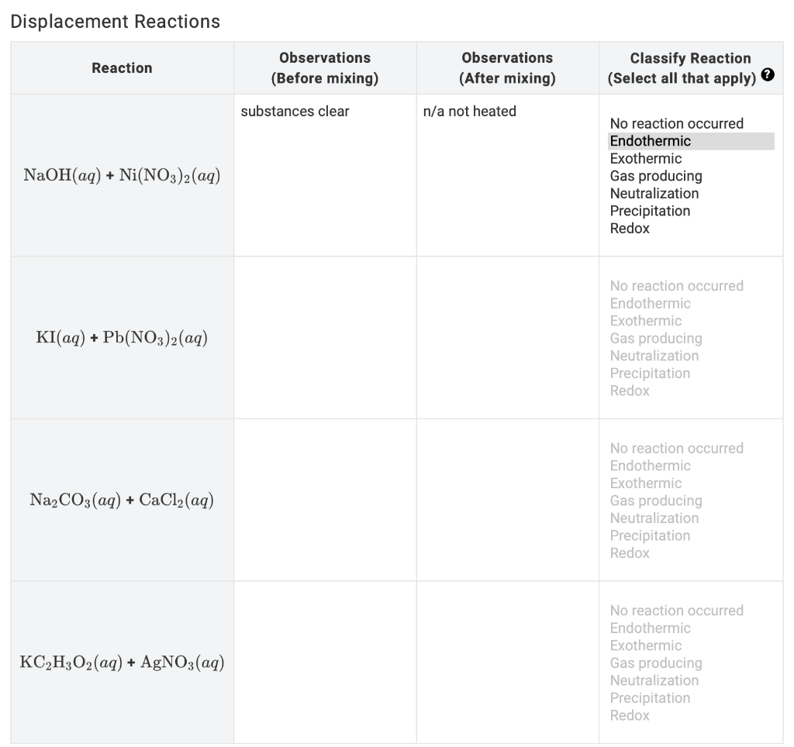Select Redox for the KC2H3O2 + AgNO3 reaction

coord(630,715)
